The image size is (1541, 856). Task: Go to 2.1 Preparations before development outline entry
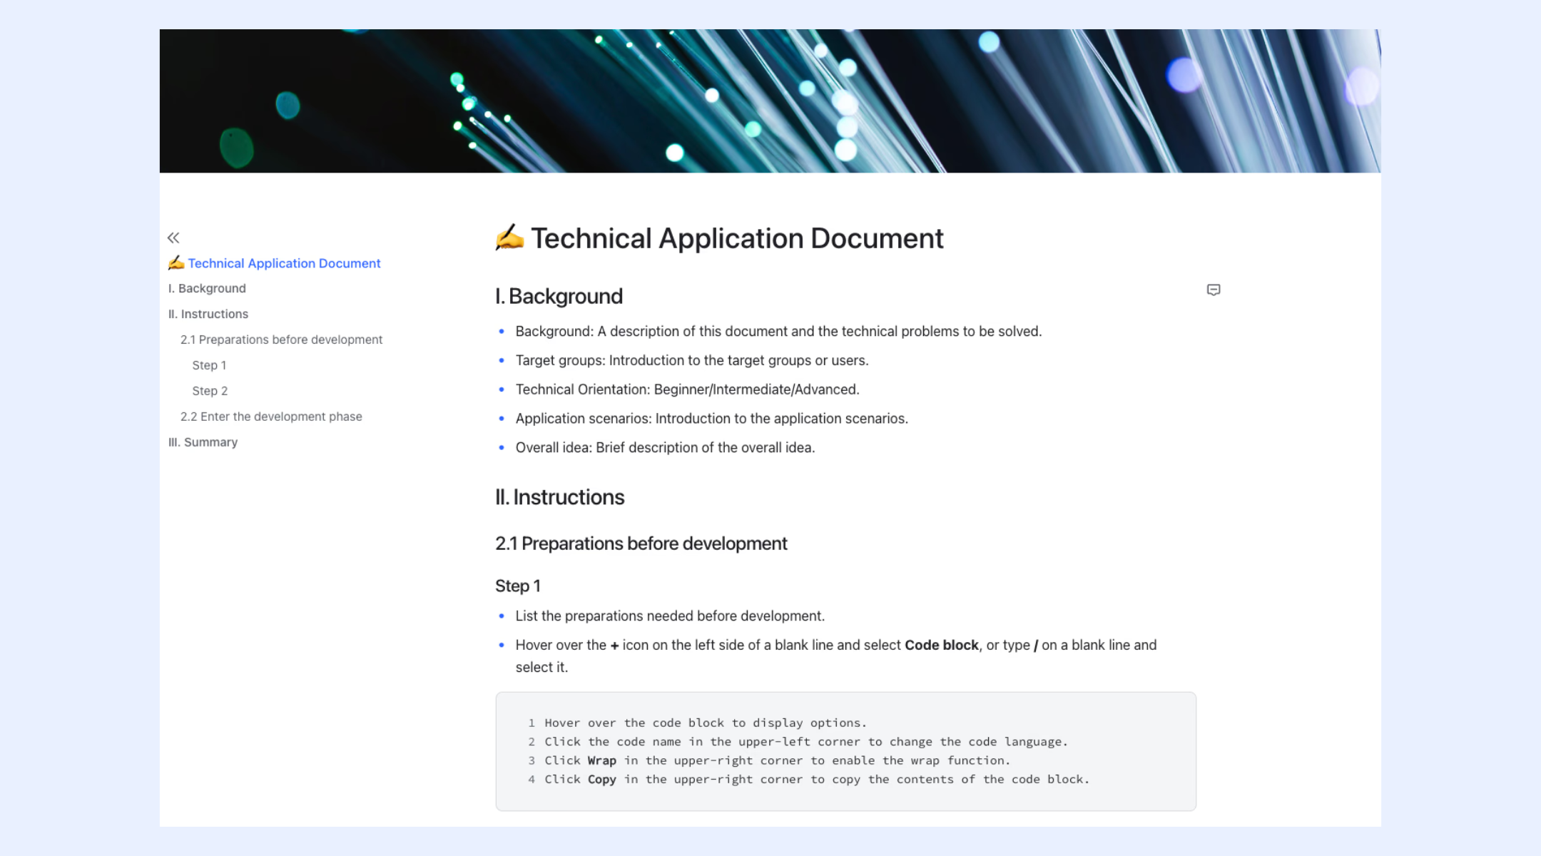(x=281, y=340)
